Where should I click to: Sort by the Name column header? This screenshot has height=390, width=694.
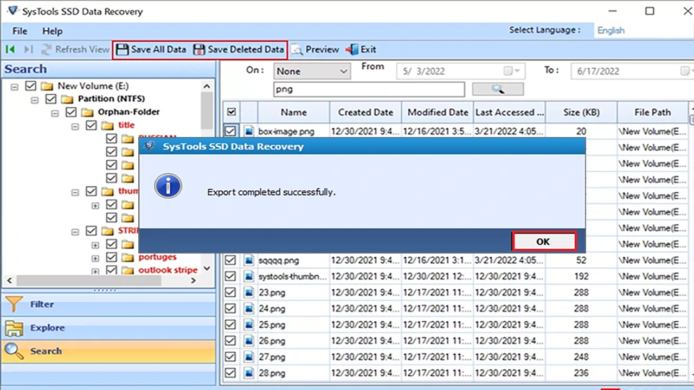[x=294, y=112]
